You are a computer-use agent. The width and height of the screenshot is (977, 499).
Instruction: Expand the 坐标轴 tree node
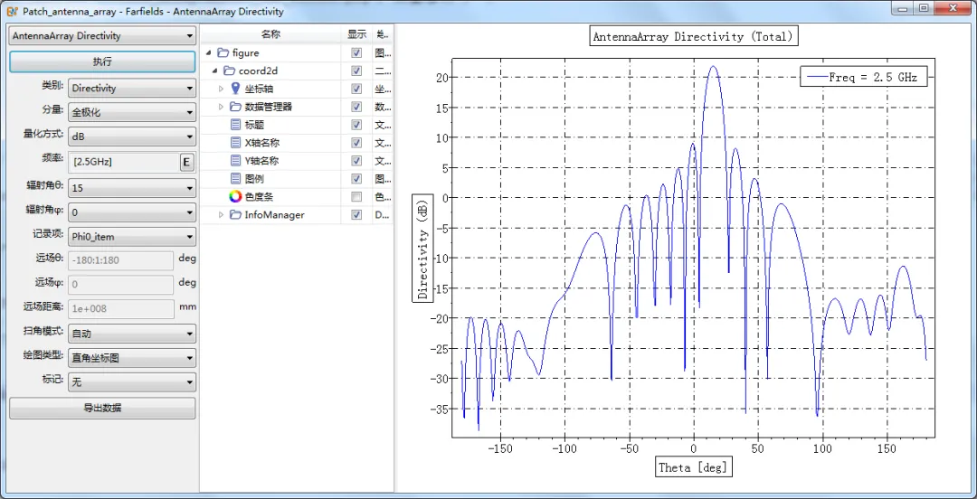[221, 89]
